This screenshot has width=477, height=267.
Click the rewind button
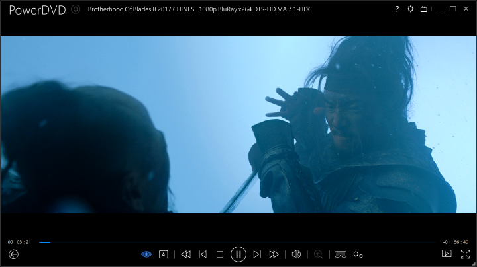(x=185, y=254)
